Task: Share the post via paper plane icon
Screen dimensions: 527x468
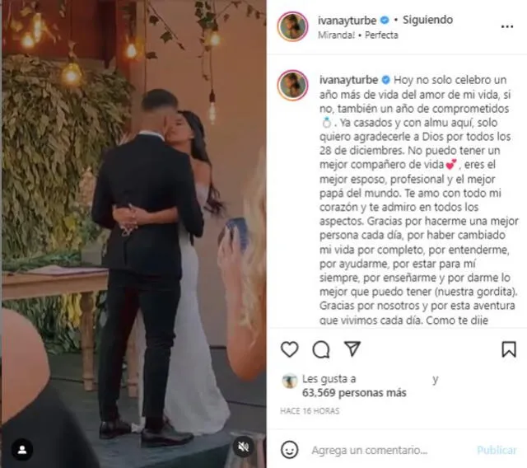Action: point(352,349)
